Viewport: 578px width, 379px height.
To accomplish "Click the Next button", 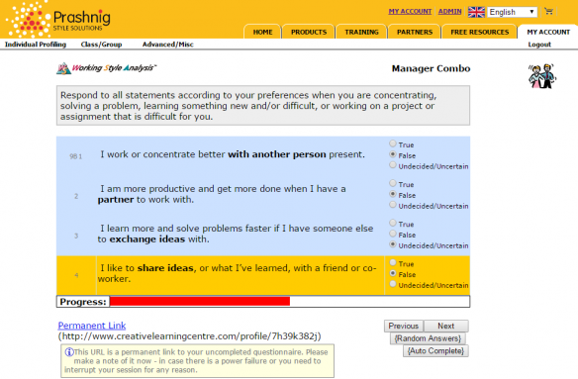I will [445, 326].
